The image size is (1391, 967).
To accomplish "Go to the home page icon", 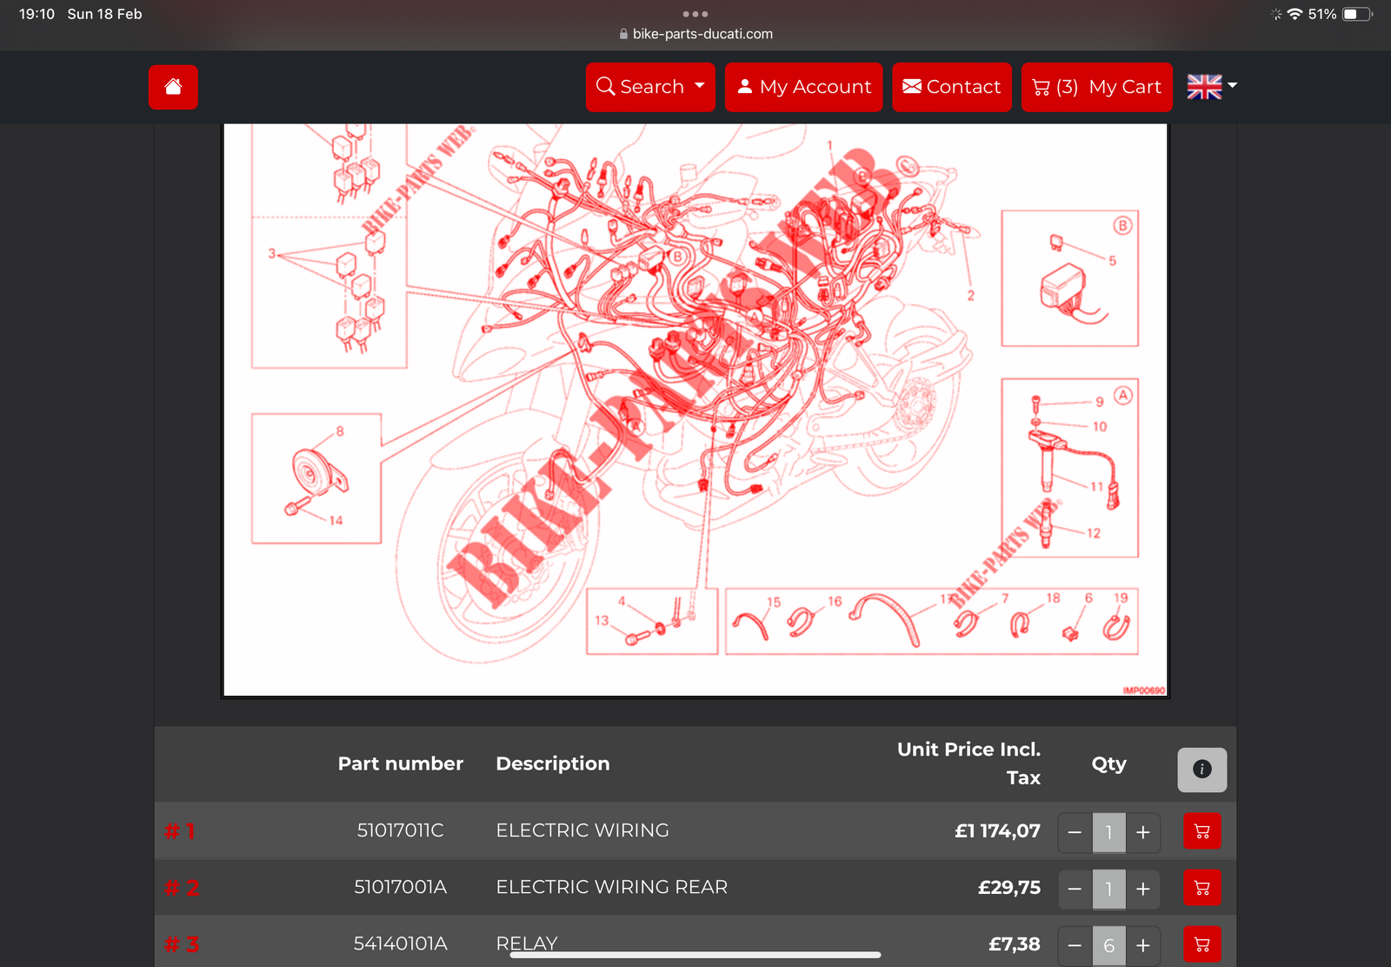I will click(x=173, y=87).
